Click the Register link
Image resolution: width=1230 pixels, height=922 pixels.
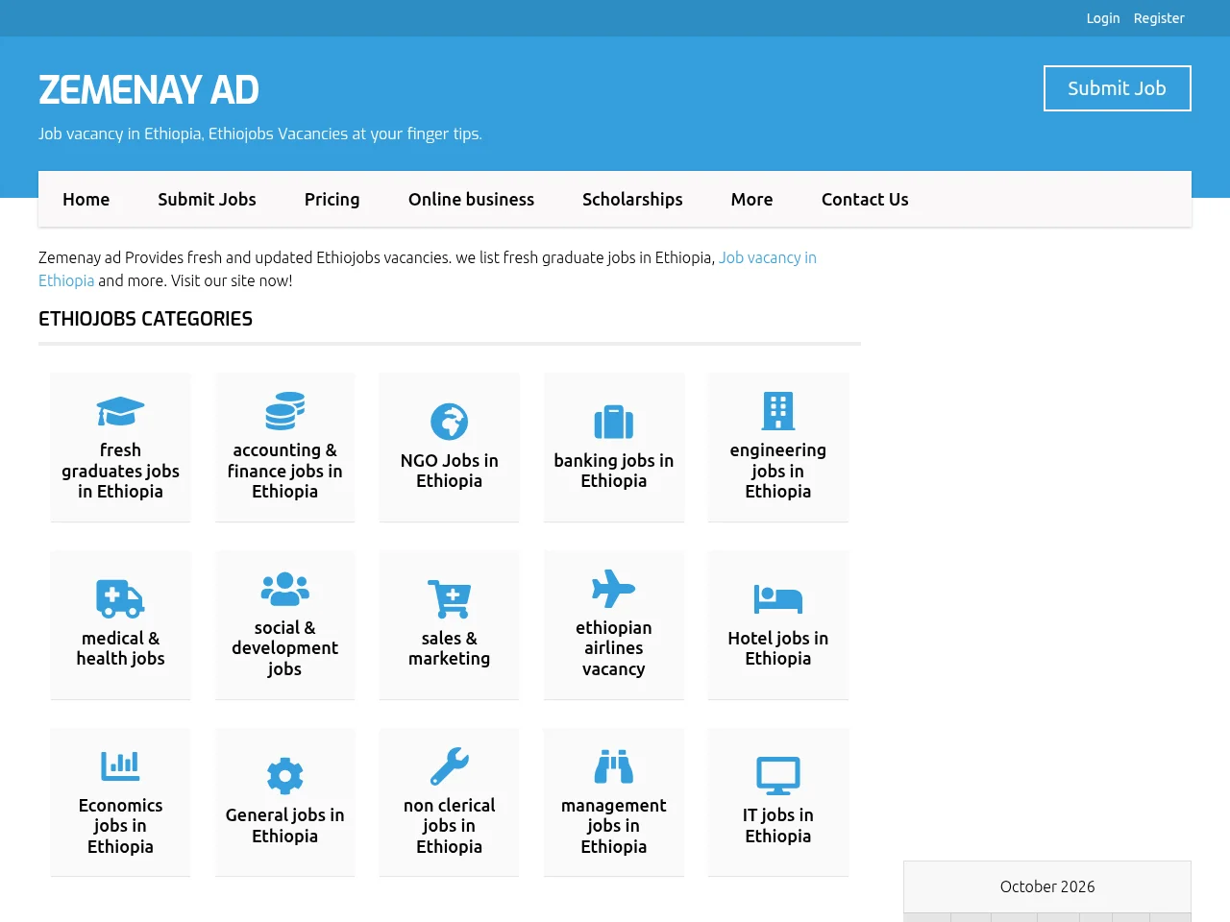tap(1159, 18)
